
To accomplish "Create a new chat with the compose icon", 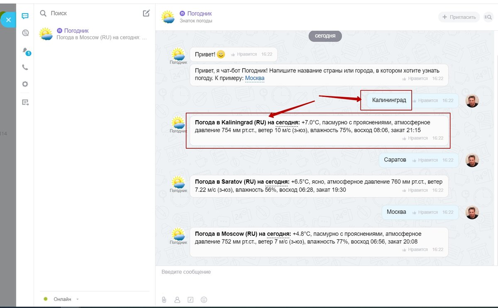I will [x=146, y=13].
